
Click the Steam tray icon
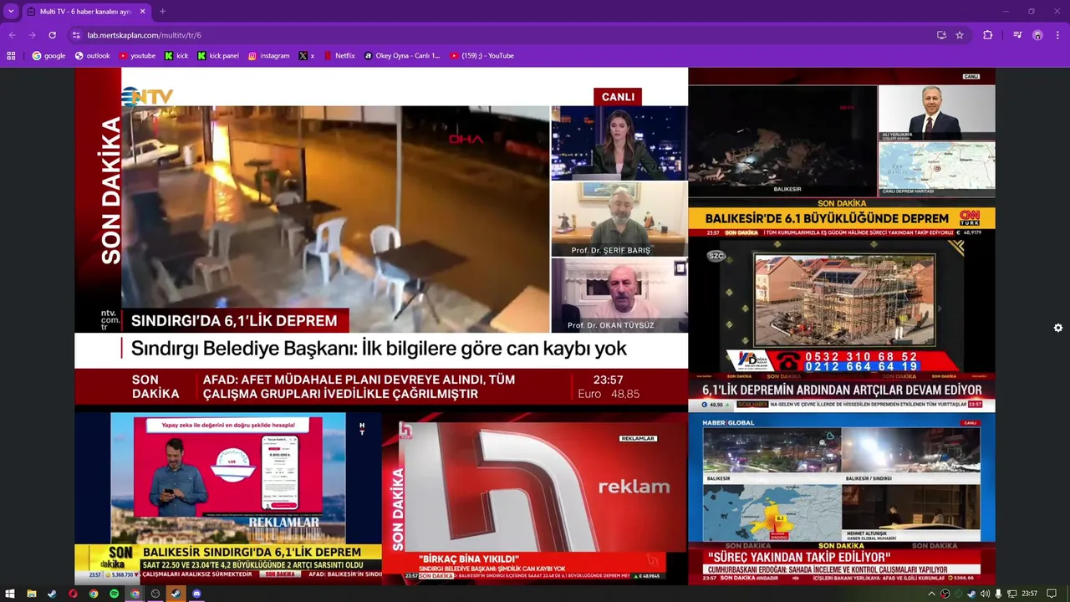[x=971, y=594]
